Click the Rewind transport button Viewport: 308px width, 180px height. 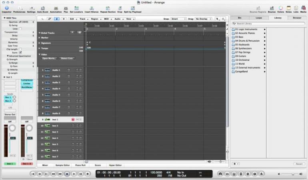53,174
